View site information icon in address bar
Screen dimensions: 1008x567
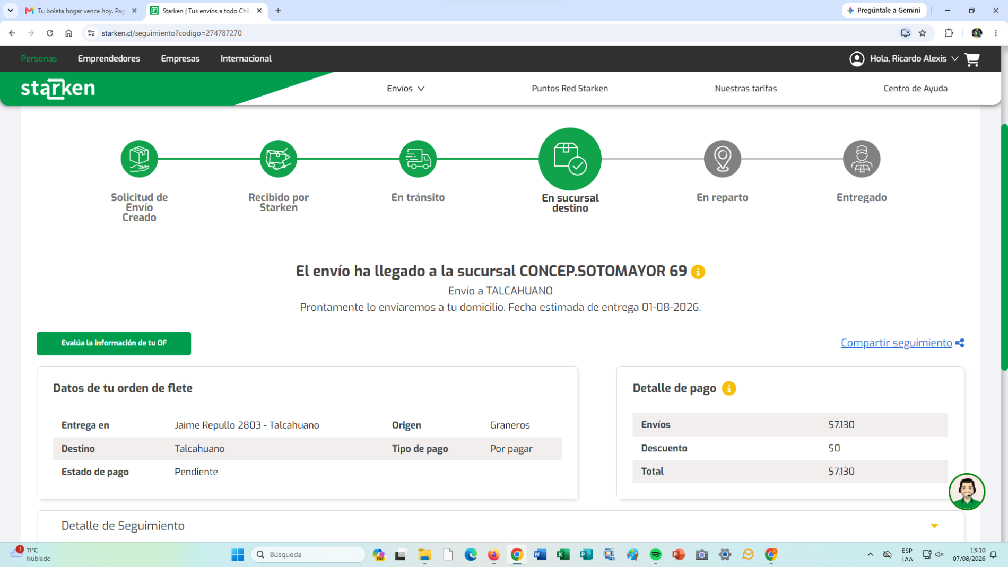91,33
